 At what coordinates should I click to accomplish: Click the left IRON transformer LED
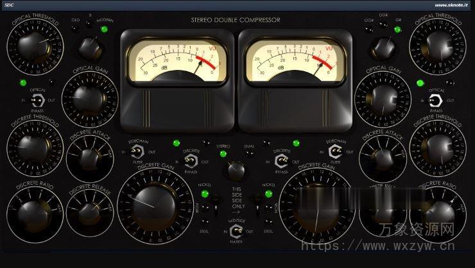tap(205, 208)
